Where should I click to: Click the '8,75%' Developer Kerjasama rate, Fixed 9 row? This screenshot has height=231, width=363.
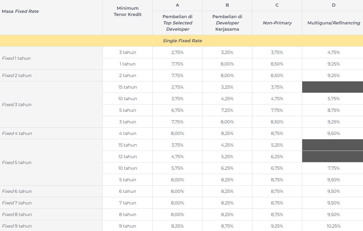[x=227, y=226]
